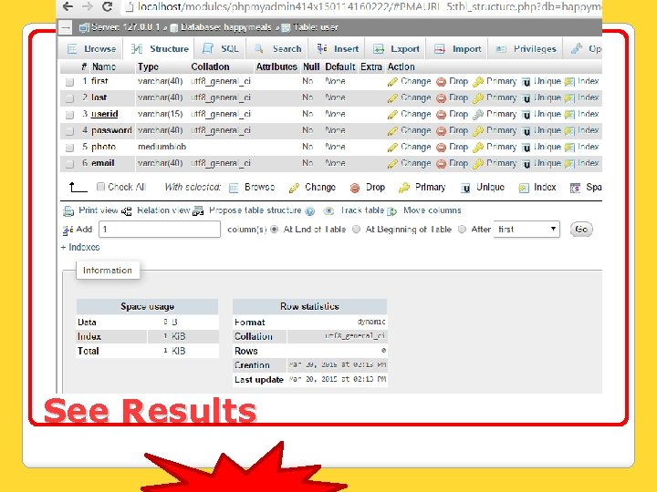Open the Import tab
Image resolution: width=657 pixels, height=492 pixels.
(x=457, y=49)
